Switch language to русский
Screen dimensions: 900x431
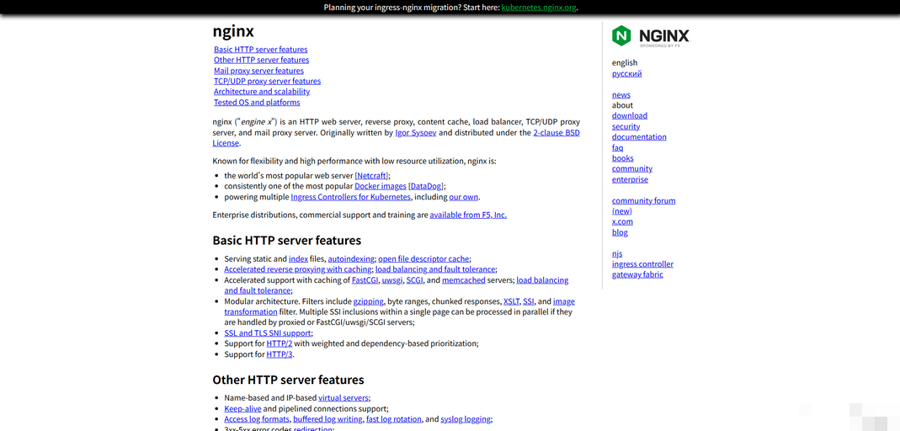(x=626, y=73)
